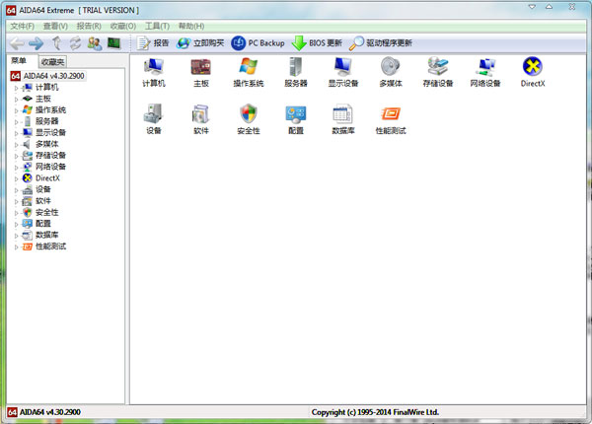Click the PC Backup toolbar button

258,43
